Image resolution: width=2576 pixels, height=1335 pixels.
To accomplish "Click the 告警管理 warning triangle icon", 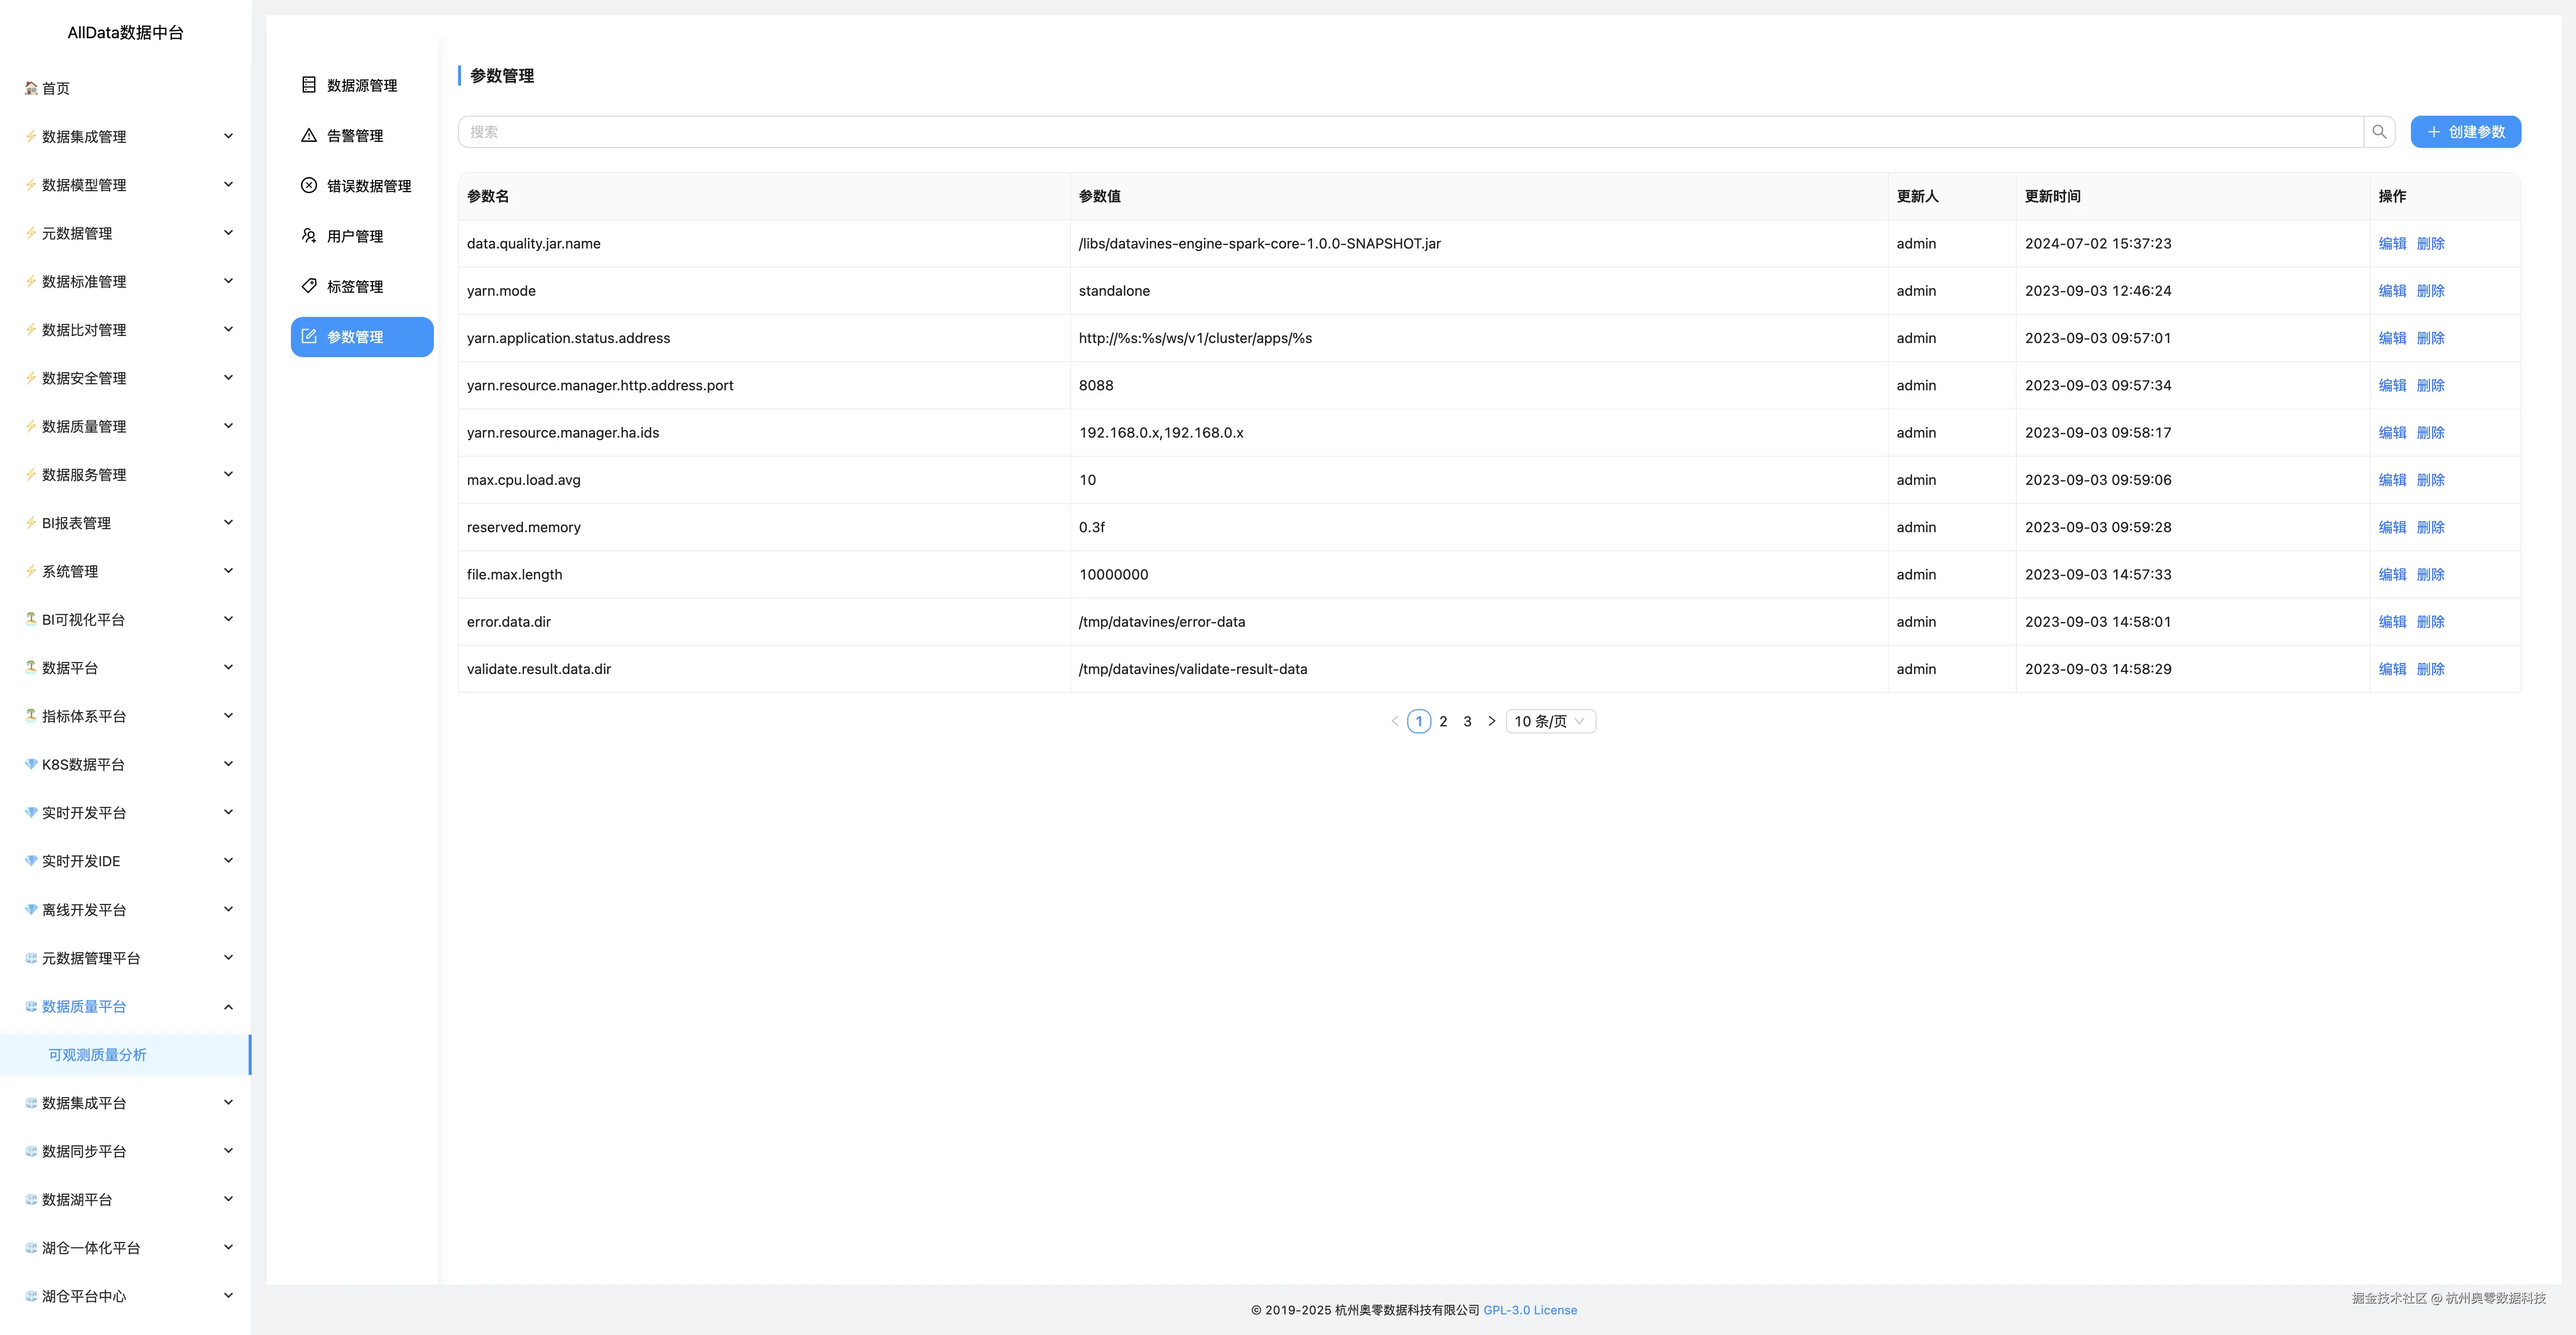I will (309, 135).
